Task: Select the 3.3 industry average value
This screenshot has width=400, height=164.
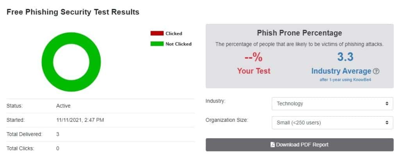Action: point(345,57)
